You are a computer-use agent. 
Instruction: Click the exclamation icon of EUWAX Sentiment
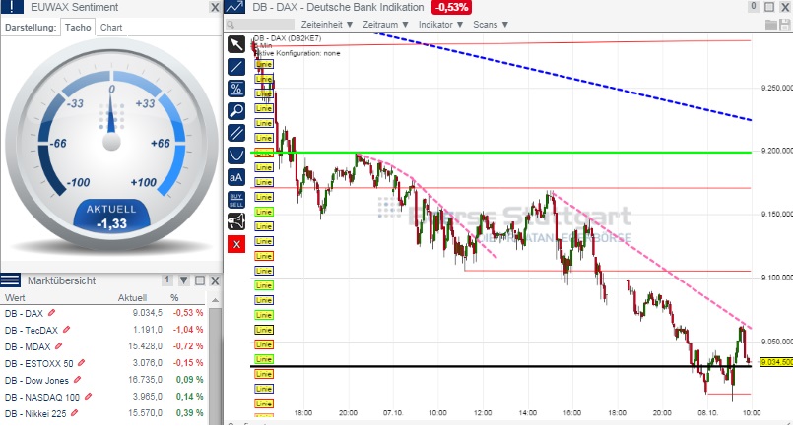click(x=12, y=7)
